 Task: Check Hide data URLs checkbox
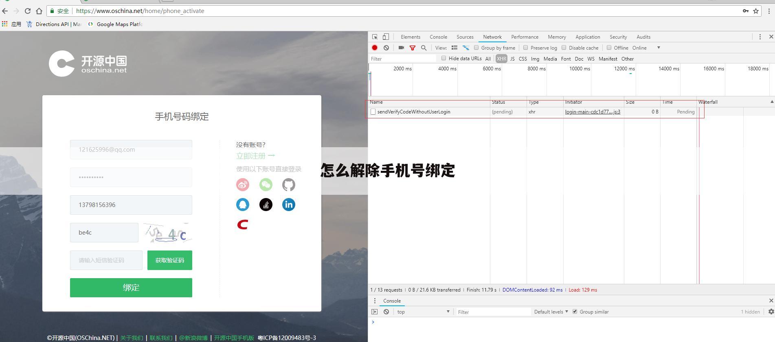[444, 58]
